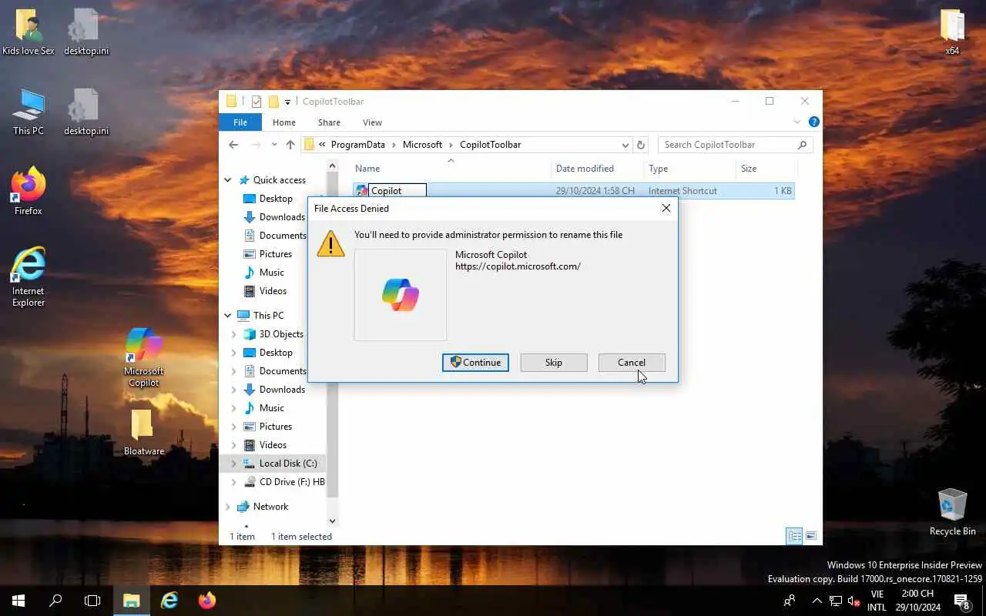Click the Skip button in dialog
Image resolution: width=986 pixels, height=616 pixels.
(554, 363)
